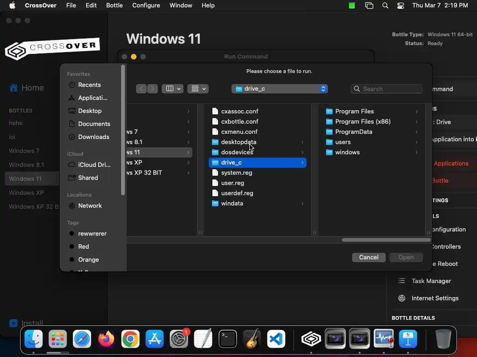Click the window-stacking icon in menu bar
The height and width of the screenshot is (357, 477).
pos(369,6)
